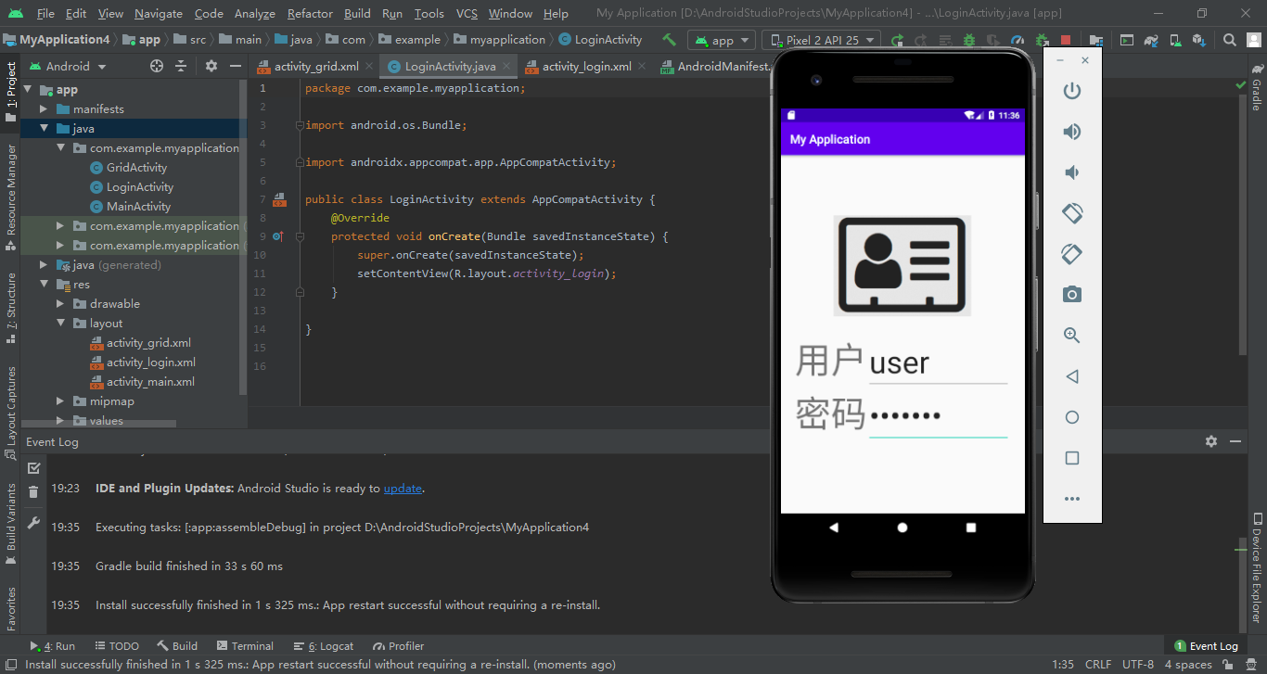Collapse the layout folder

coord(60,324)
